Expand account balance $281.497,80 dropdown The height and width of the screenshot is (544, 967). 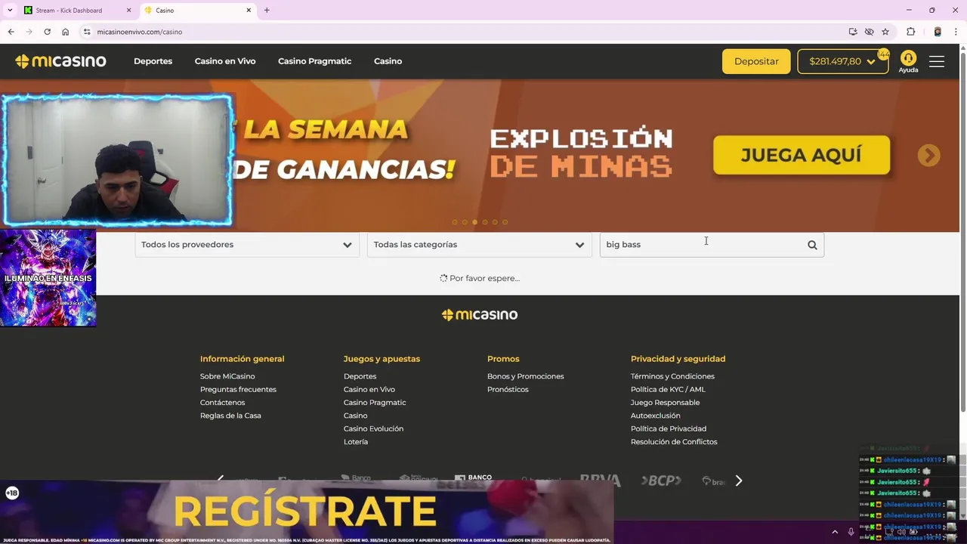(842, 61)
